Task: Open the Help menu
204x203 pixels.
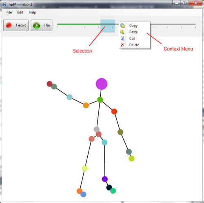Action: (x=32, y=12)
